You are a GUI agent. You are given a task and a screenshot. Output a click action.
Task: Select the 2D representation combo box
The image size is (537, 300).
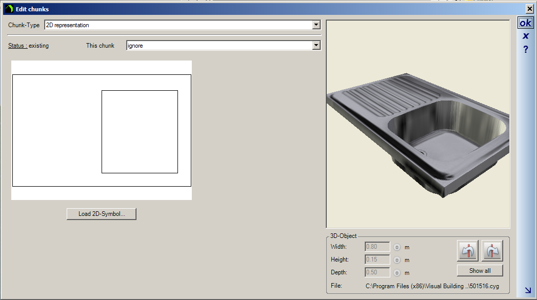tap(182, 25)
